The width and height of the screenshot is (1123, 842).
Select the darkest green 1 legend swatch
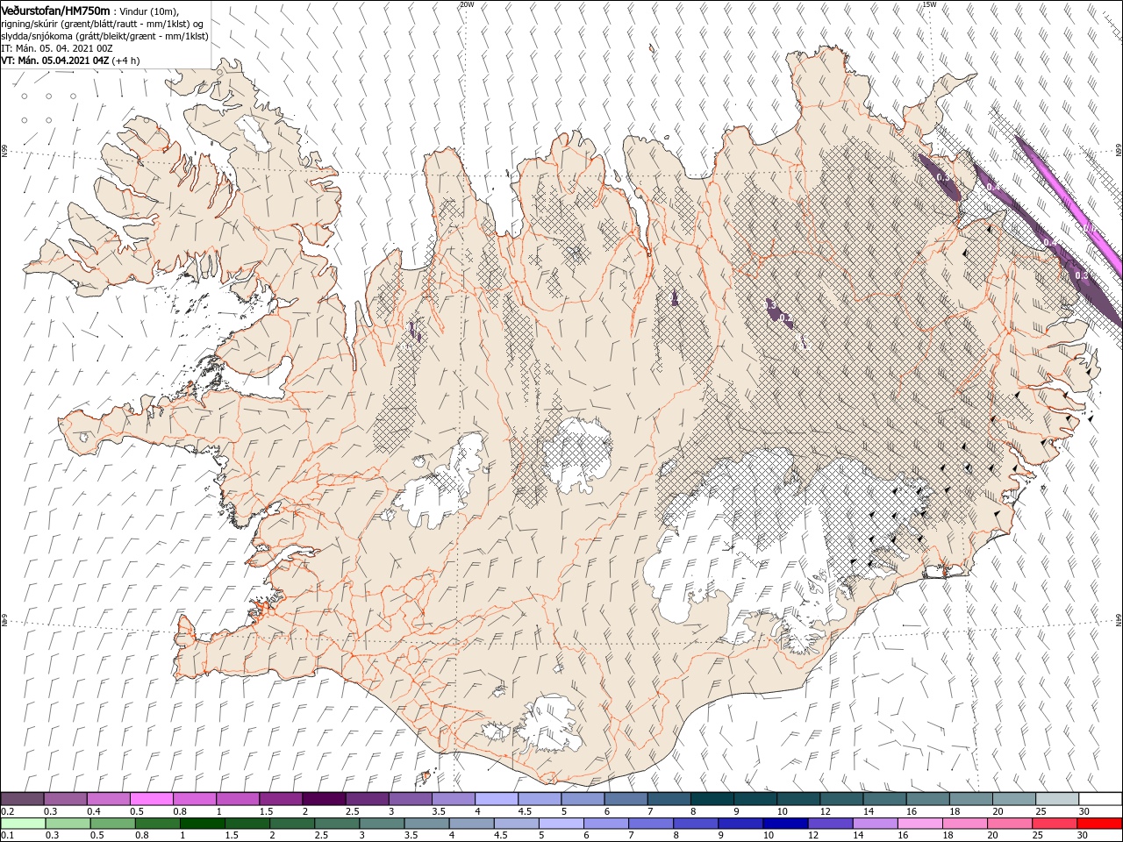(203, 824)
